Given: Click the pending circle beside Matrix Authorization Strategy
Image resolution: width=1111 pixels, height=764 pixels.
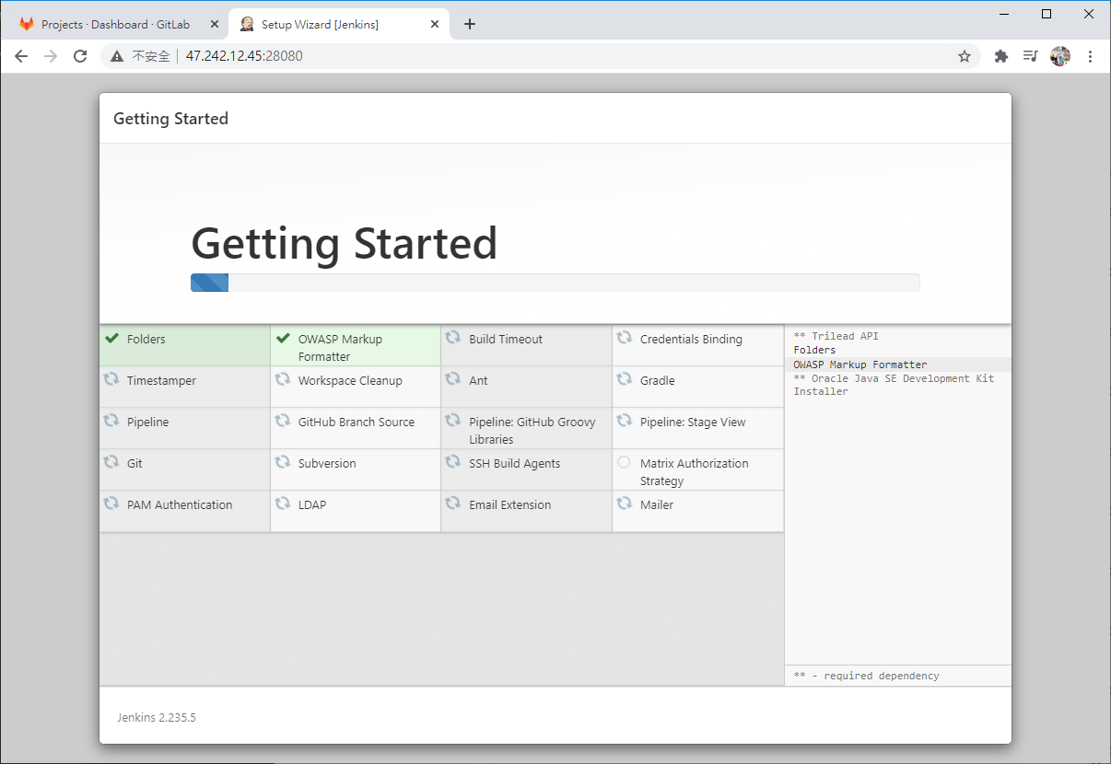Looking at the screenshot, I should point(625,462).
